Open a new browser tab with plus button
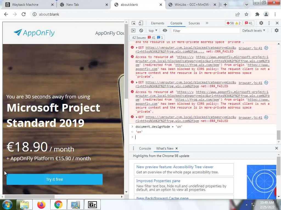Viewport: 281px width, 210px height. [225, 5]
